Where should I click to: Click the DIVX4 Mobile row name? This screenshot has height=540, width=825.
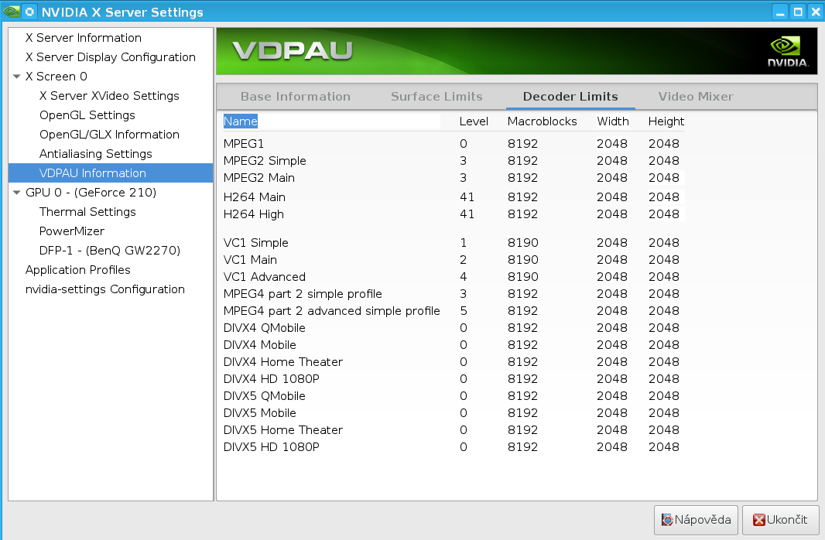259,345
